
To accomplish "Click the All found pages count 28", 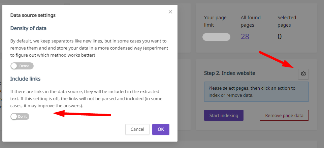I will point(245,37).
